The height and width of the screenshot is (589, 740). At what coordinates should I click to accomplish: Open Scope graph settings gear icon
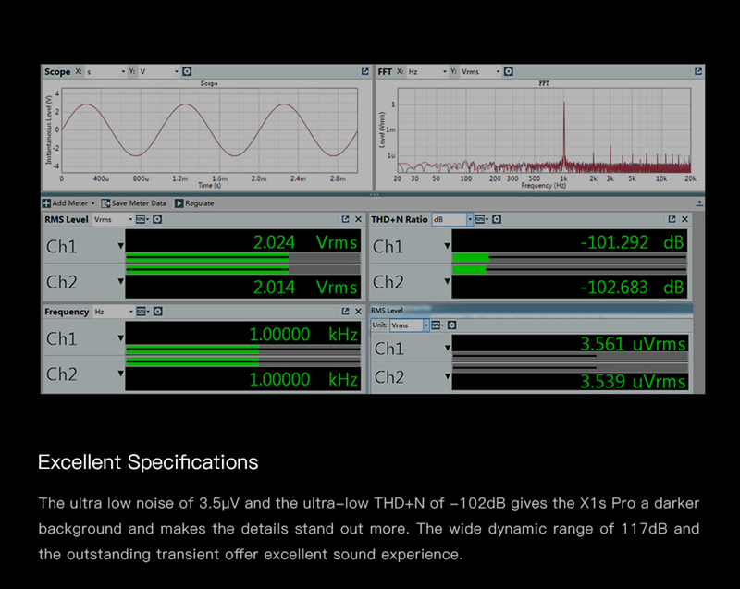click(x=188, y=71)
